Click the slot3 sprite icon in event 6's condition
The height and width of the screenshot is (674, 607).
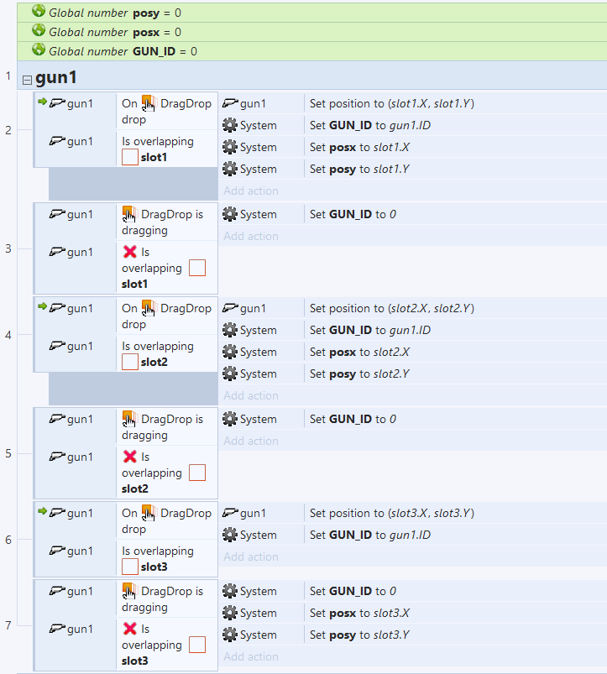130,567
